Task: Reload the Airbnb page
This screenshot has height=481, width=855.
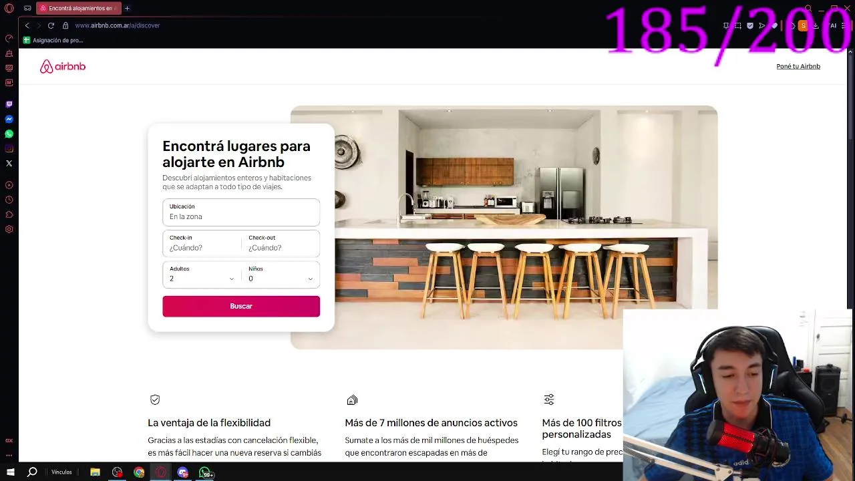Action: pos(51,25)
